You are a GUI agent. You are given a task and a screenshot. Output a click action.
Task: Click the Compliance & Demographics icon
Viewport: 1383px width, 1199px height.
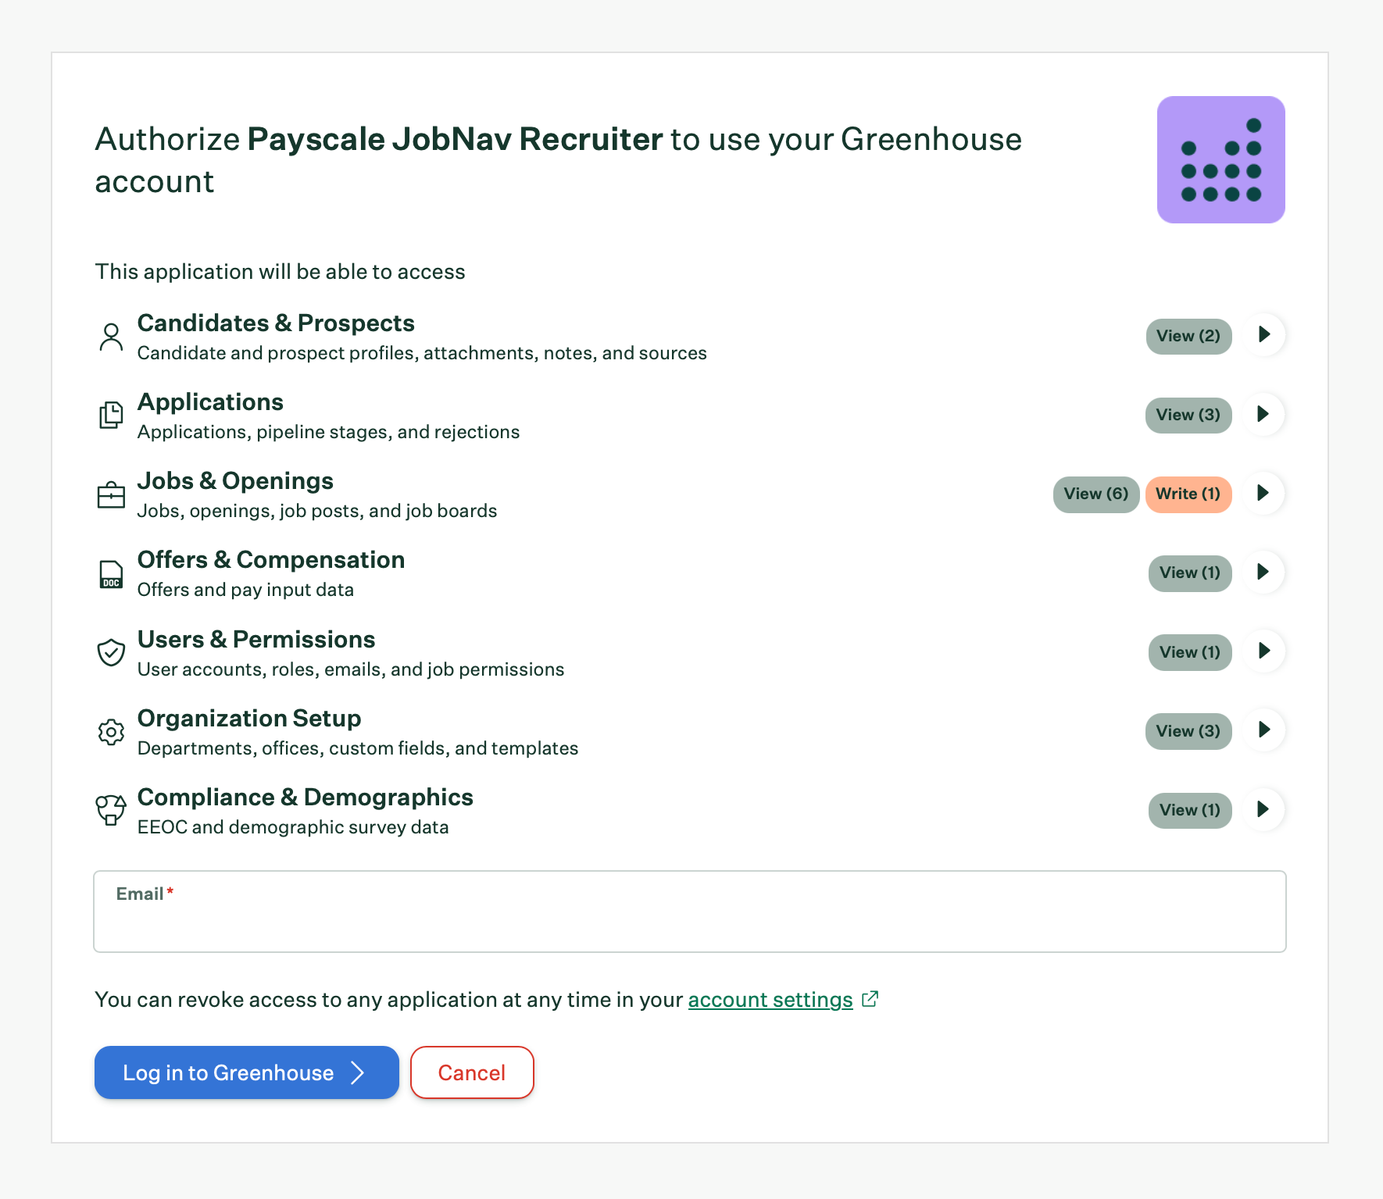[x=111, y=810]
